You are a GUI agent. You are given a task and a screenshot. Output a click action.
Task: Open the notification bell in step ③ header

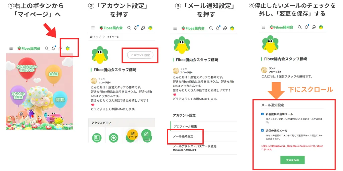218,28
